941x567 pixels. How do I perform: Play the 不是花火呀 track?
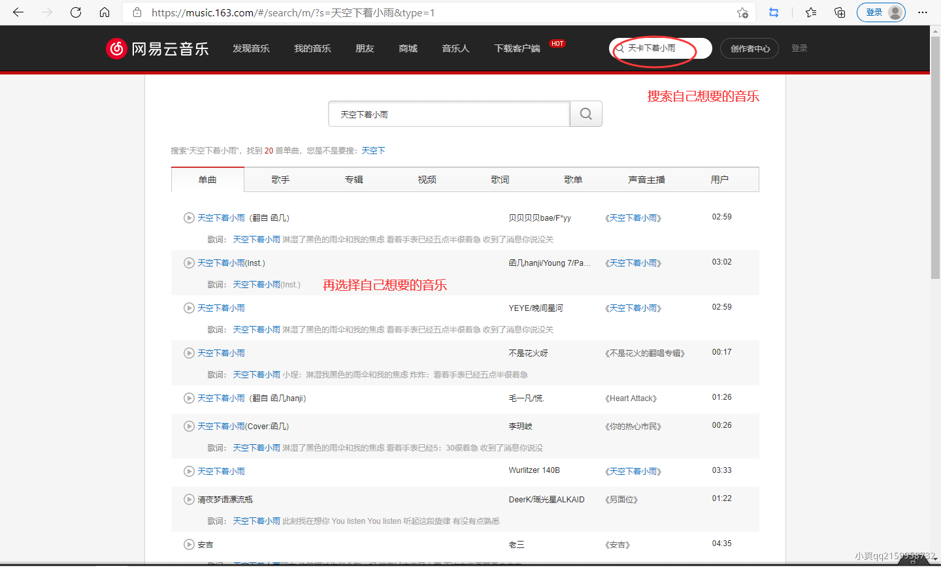click(189, 353)
